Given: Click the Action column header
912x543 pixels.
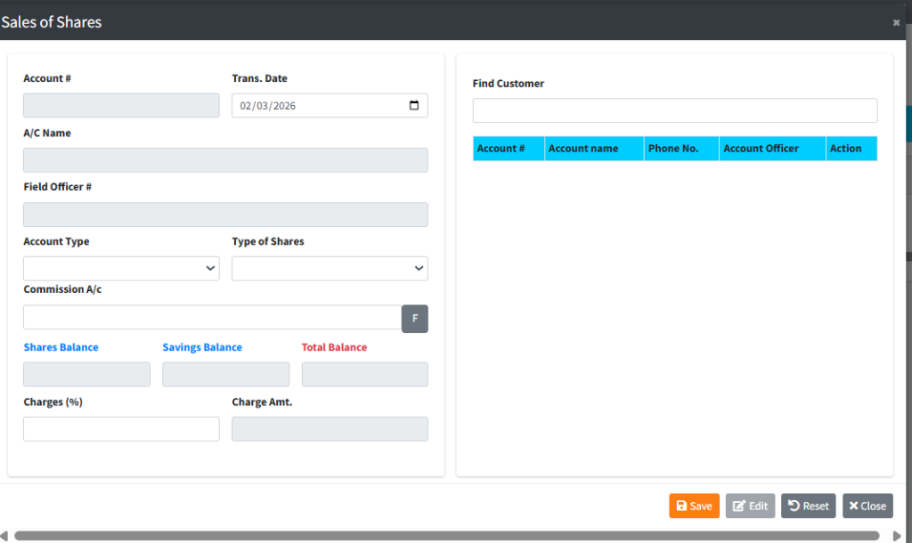Looking at the screenshot, I should tap(851, 149).
